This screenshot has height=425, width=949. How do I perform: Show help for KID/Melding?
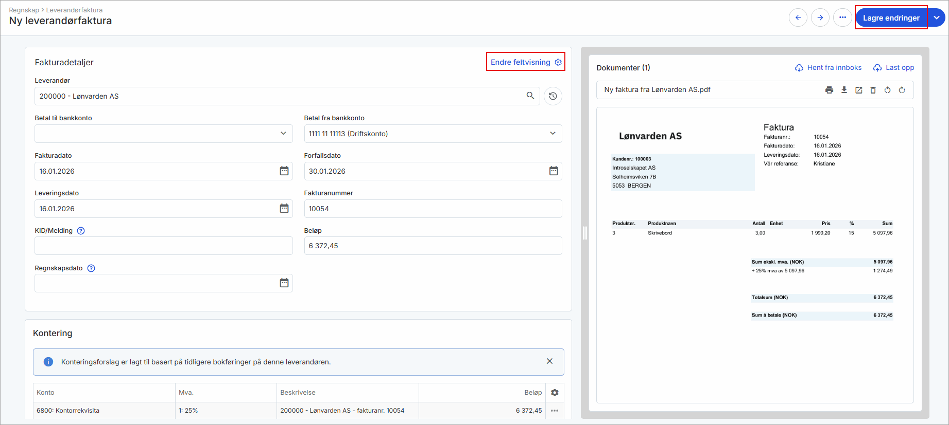pos(81,231)
